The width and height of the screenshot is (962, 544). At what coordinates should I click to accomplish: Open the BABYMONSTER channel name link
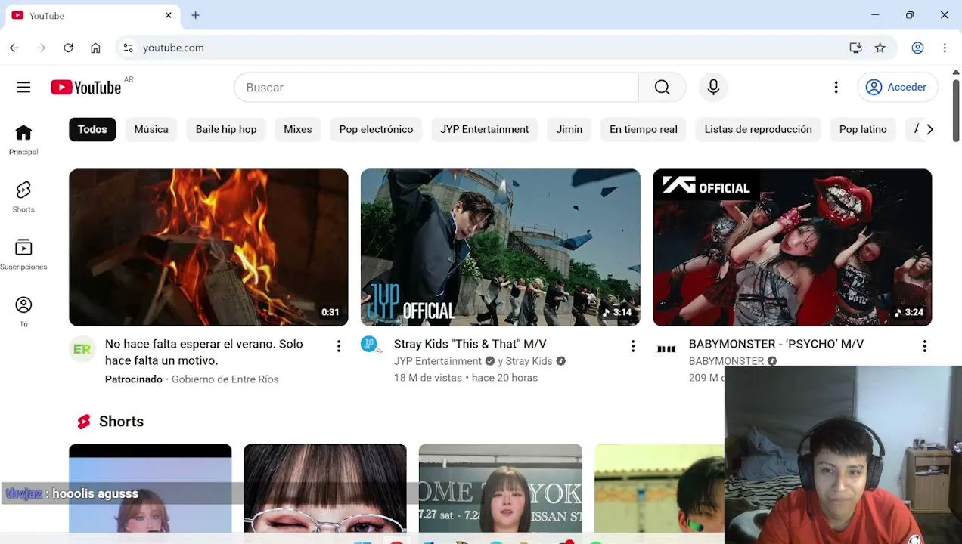click(726, 361)
